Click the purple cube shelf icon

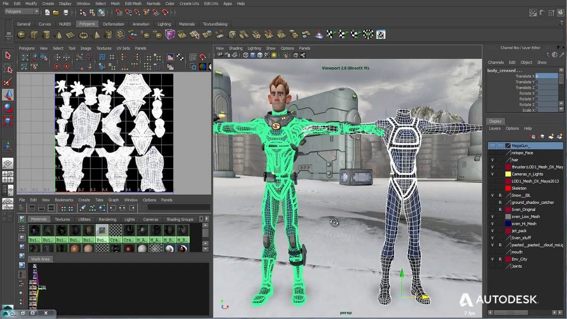pyautogui.click(x=170, y=34)
